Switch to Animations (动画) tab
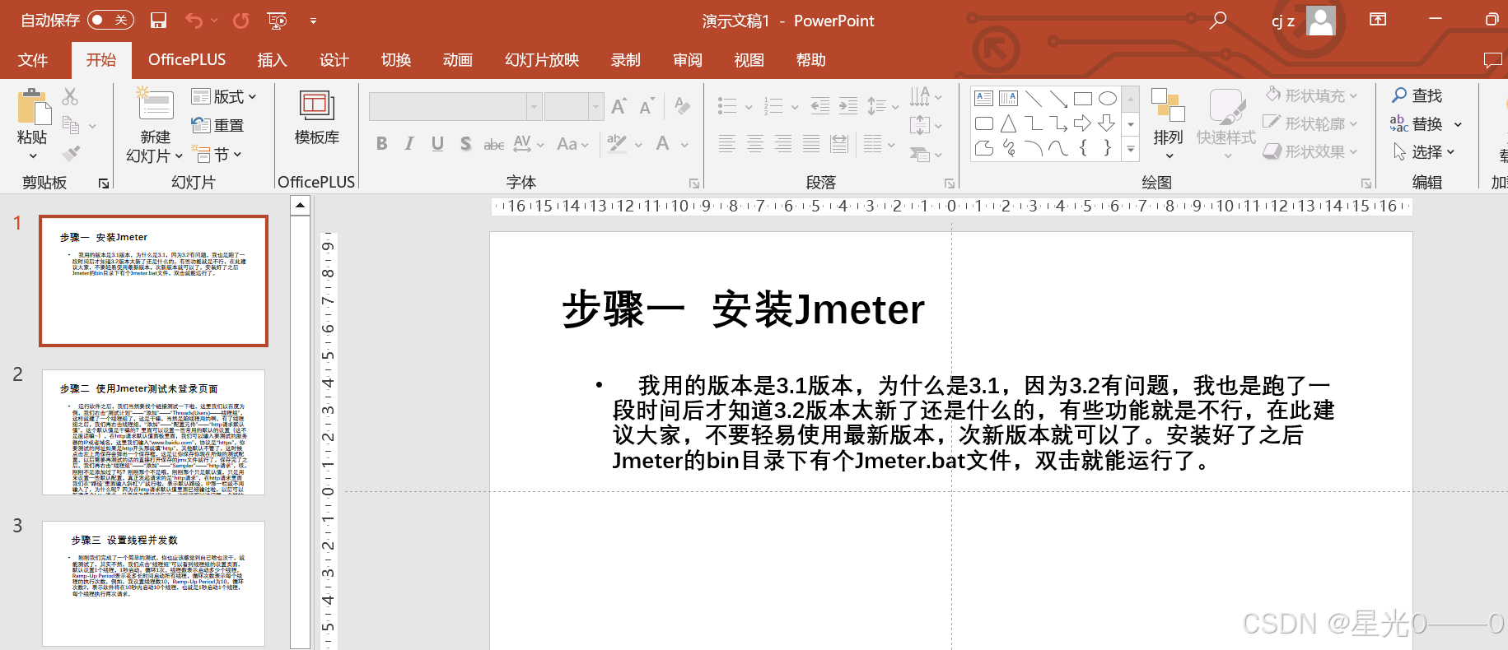This screenshot has width=1508, height=650. coord(457,60)
